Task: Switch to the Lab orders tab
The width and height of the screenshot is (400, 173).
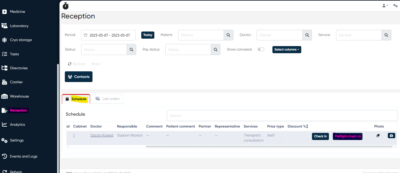Action: [107, 99]
